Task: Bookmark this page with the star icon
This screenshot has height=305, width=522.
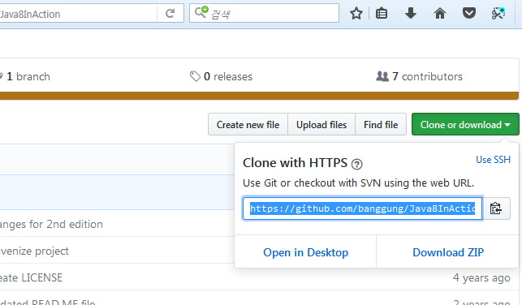Action: tap(356, 13)
